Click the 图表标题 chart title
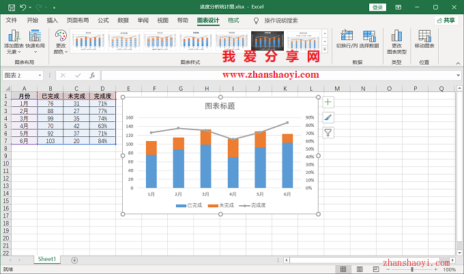464x274 pixels. 220,106
